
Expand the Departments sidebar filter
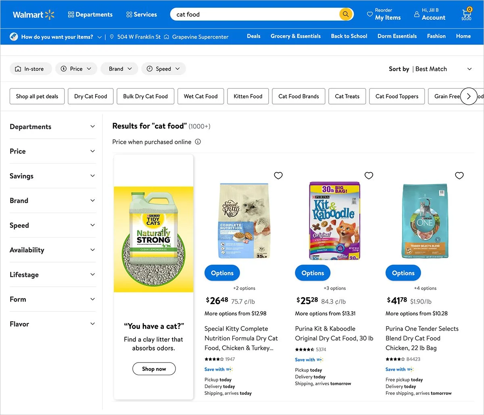(x=53, y=127)
